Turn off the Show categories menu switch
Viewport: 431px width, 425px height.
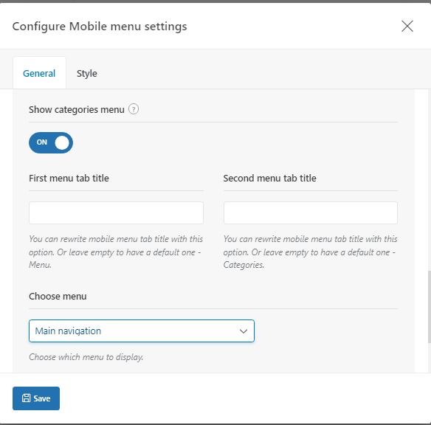pyautogui.click(x=51, y=142)
